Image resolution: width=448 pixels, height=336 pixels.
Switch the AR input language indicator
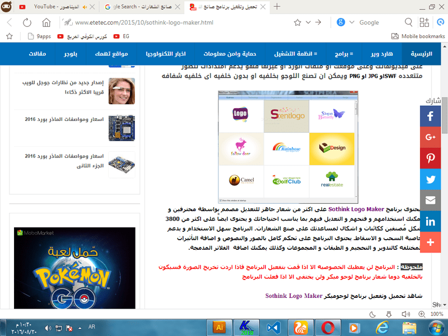click(92, 326)
